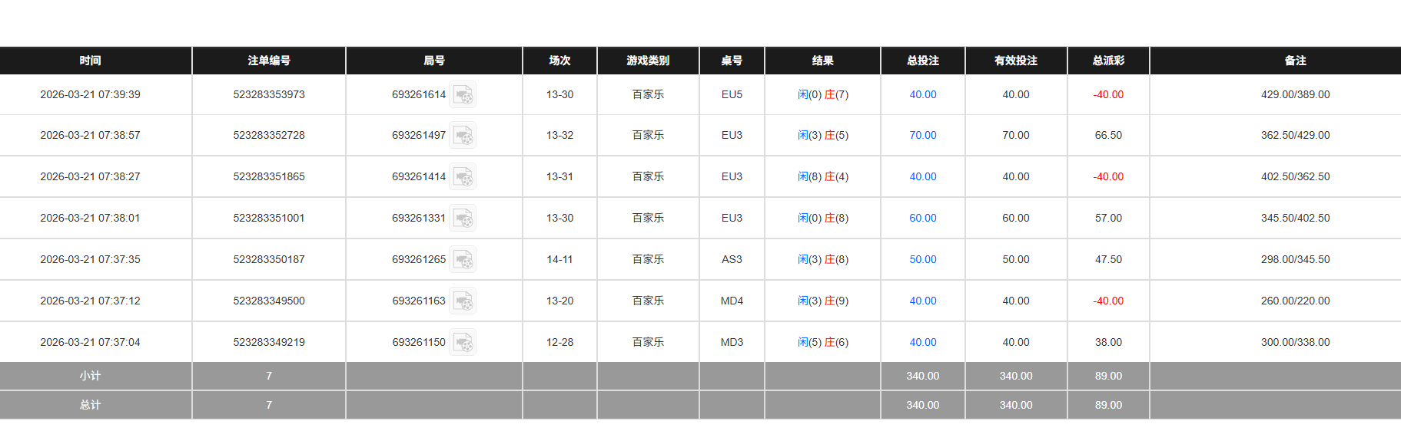Open bet details link showing 70.00
The image size is (1401, 444).
point(922,135)
